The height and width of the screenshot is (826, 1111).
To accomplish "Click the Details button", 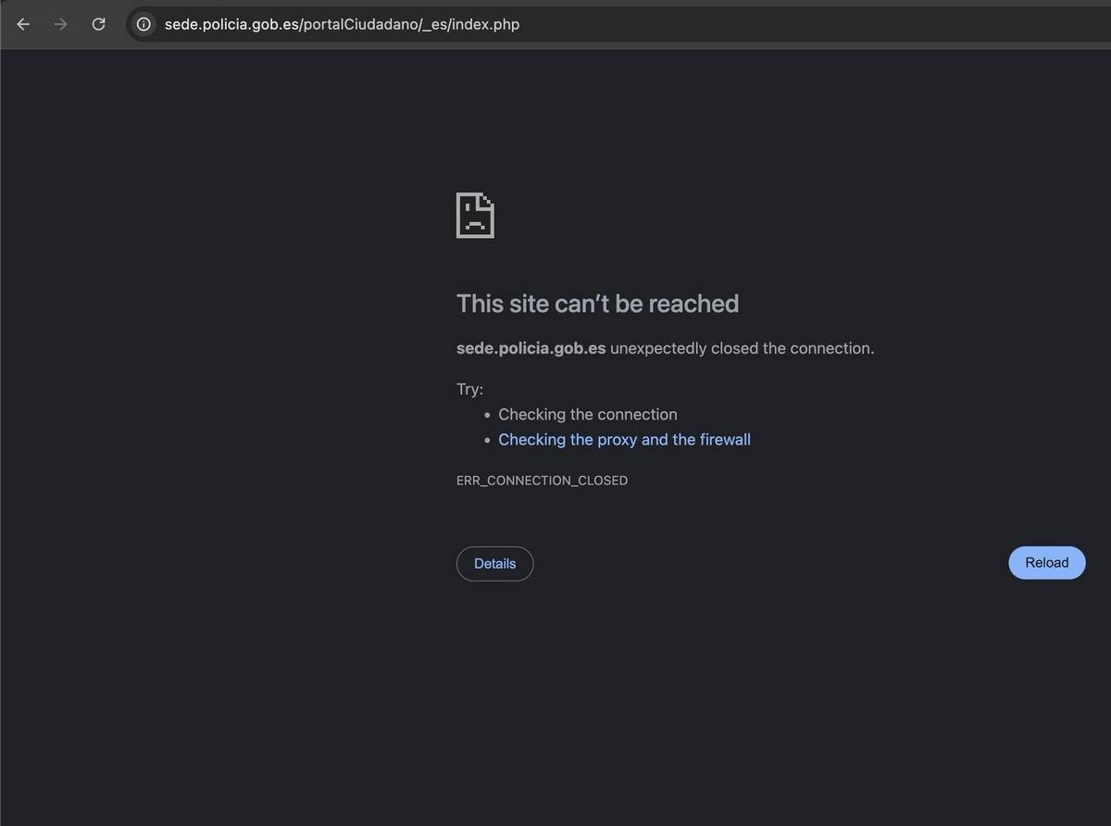I will [x=494, y=564].
